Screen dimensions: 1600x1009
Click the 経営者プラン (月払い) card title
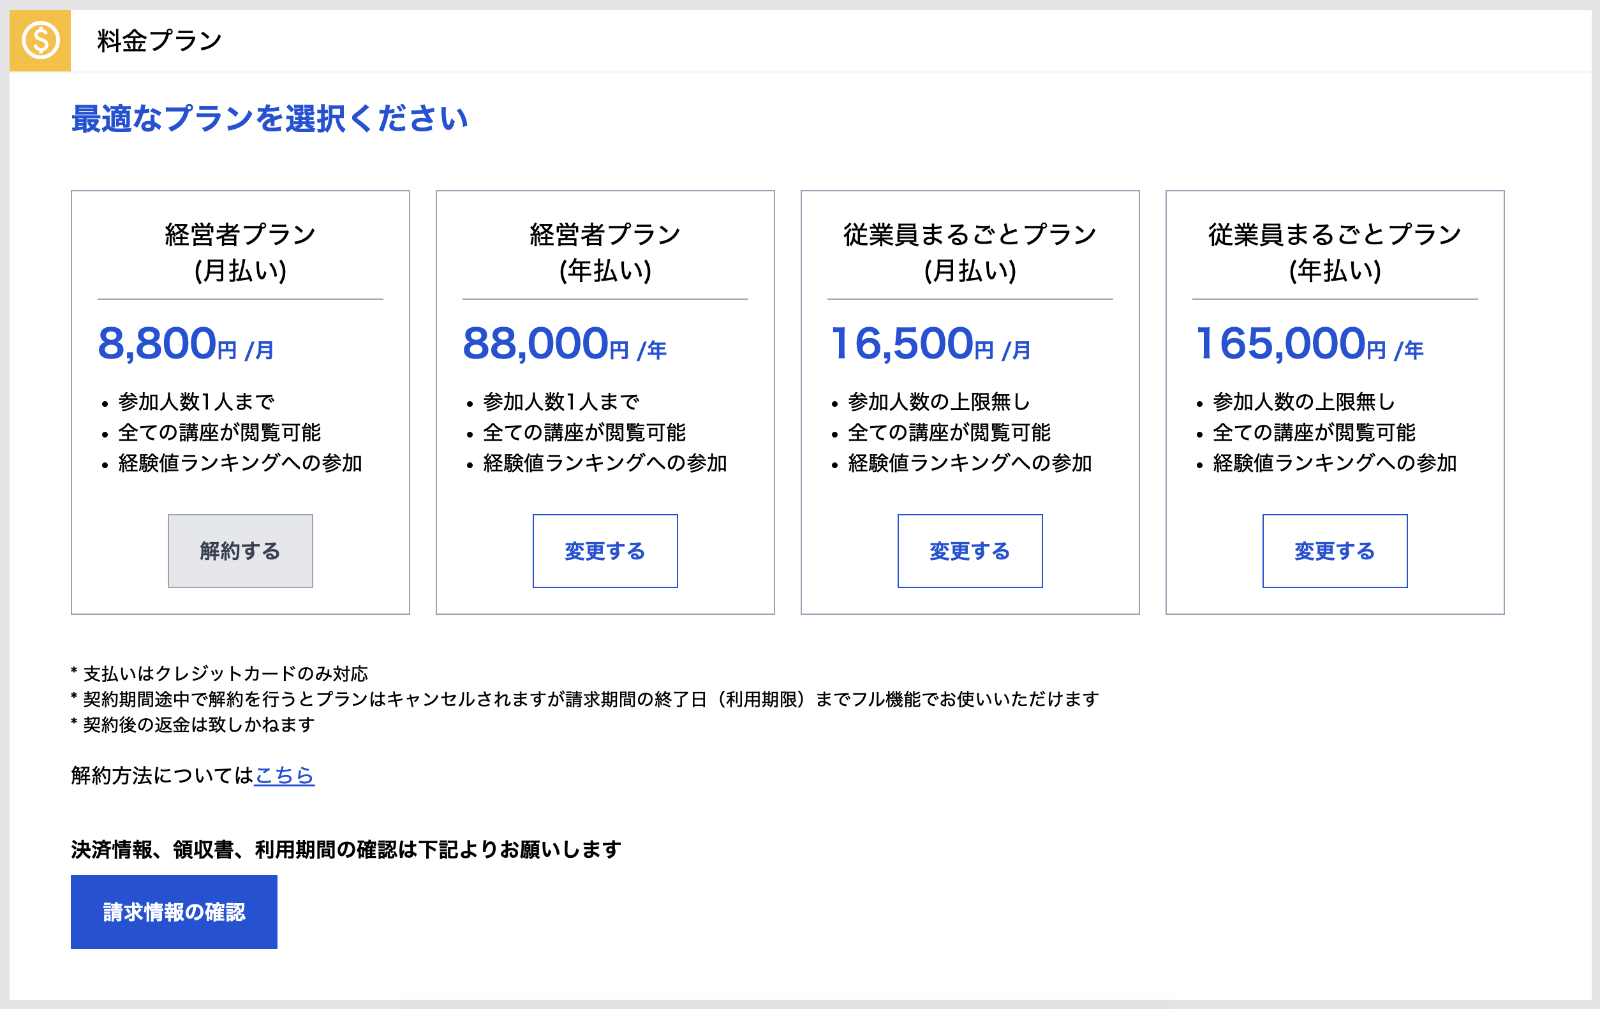pyautogui.click(x=240, y=253)
